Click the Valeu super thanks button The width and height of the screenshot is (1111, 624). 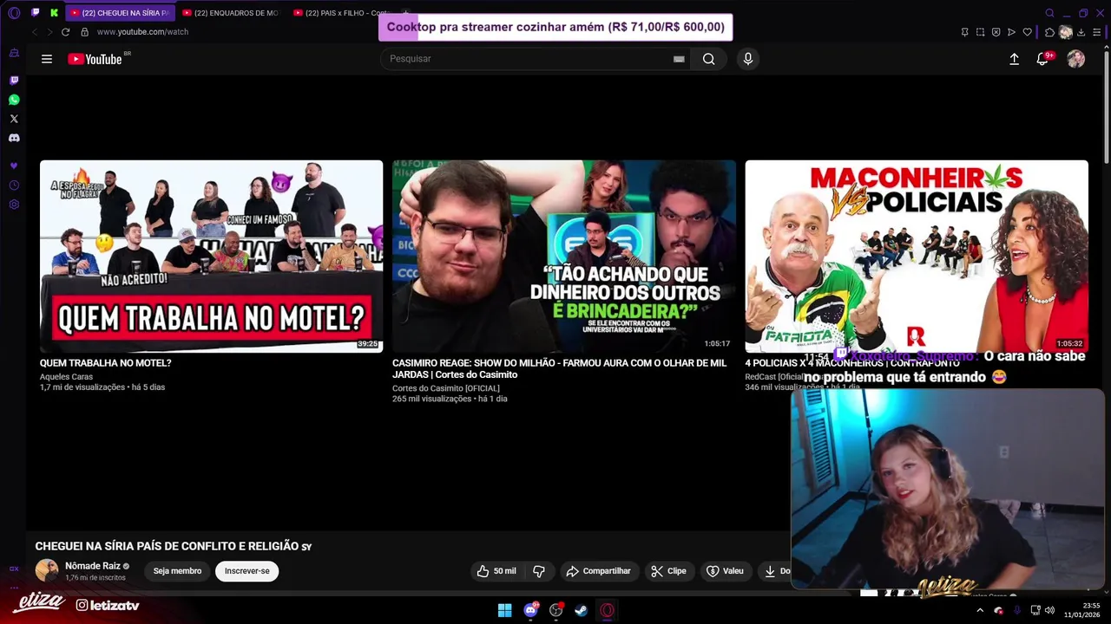[x=726, y=571]
